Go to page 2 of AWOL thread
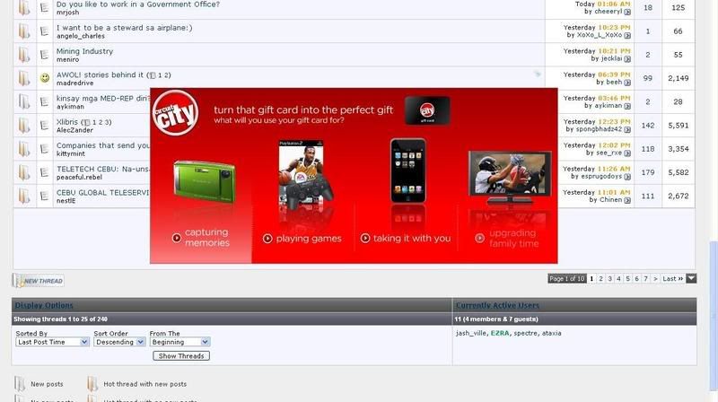 [167, 75]
